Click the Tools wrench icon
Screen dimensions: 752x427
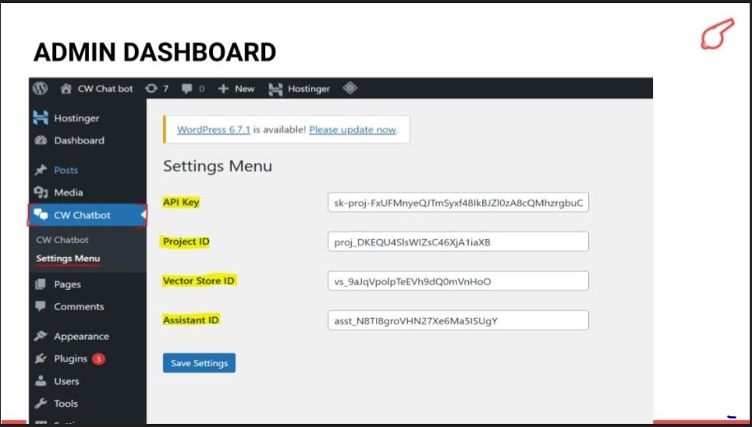(41, 403)
